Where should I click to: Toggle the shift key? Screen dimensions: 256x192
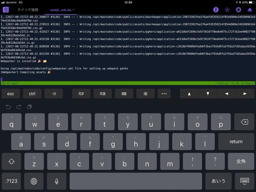[11, 161]
